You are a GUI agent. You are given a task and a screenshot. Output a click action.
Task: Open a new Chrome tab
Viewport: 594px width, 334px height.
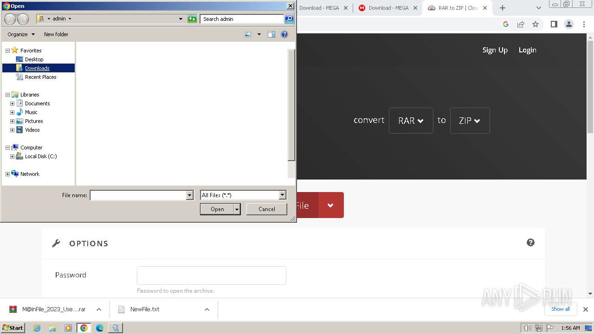pos(502,8)
